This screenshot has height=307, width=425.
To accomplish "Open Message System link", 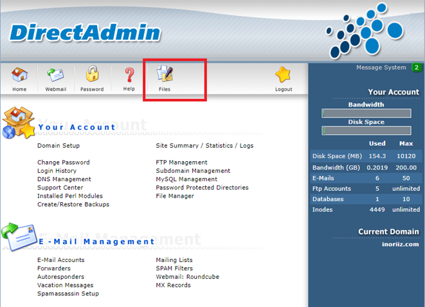I will (381, 67).
